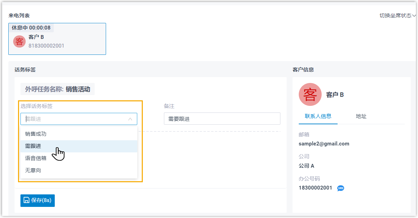Click into the 备注 text field

(x=222, y=119)
